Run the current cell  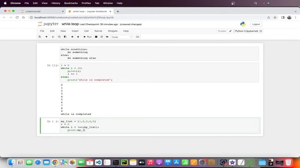(88, 37)
